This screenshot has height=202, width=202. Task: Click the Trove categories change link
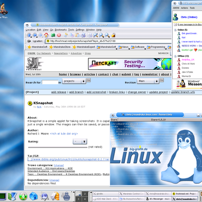point(59,166)
